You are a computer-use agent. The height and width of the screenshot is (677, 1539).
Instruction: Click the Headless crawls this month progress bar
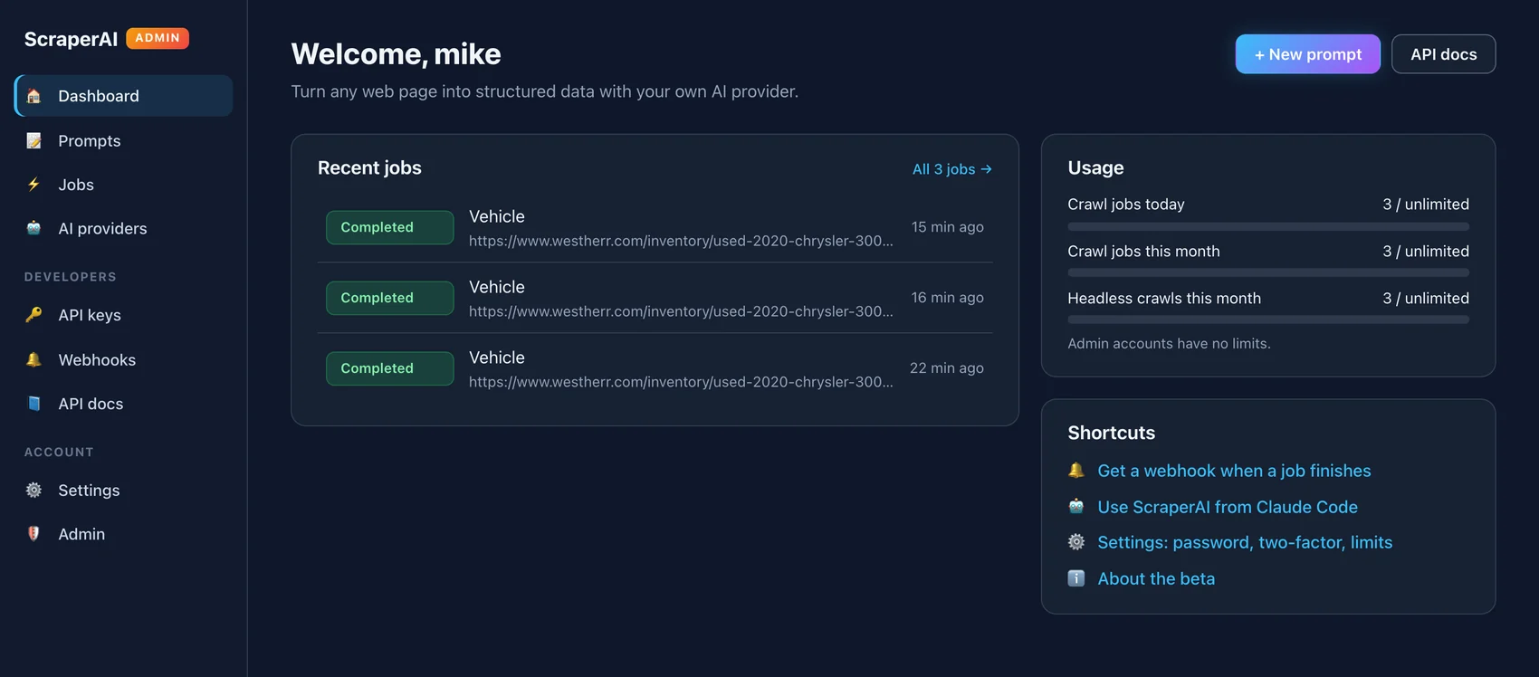pyautogui.click(x=1268, y=319)
